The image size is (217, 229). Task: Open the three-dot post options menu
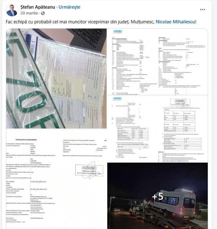click(x=202, y=10)
